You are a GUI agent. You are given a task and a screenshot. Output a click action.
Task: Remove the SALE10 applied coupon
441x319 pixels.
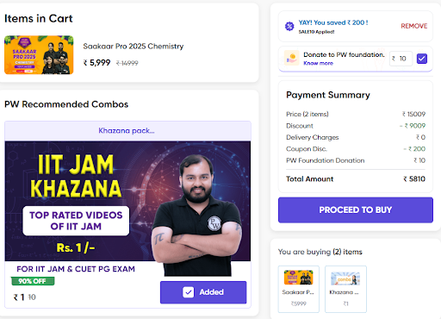pos(414,26)
